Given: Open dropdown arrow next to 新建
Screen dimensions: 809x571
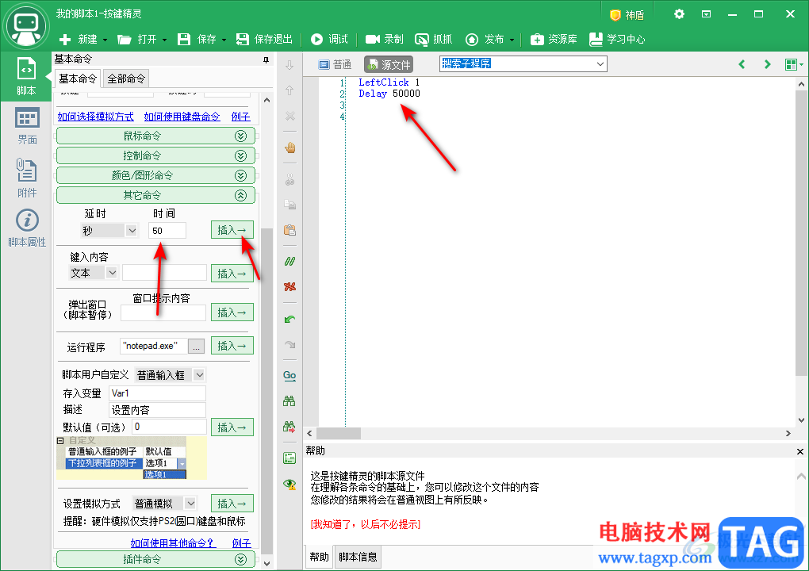Looking at the screenshot, I should (x=105, y=40).
